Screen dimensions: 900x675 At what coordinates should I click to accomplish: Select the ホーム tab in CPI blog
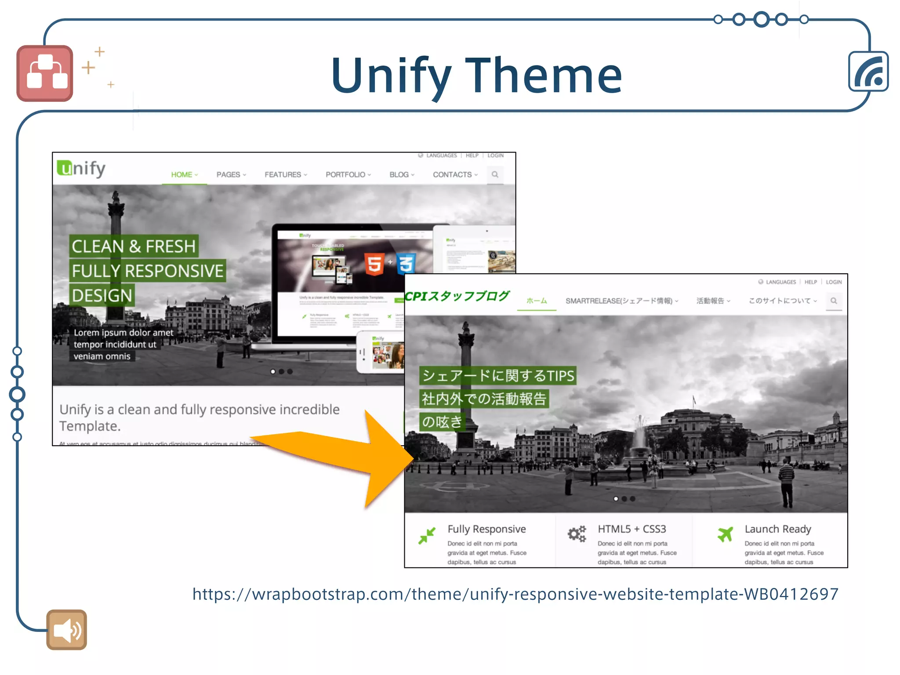point(537,301)
